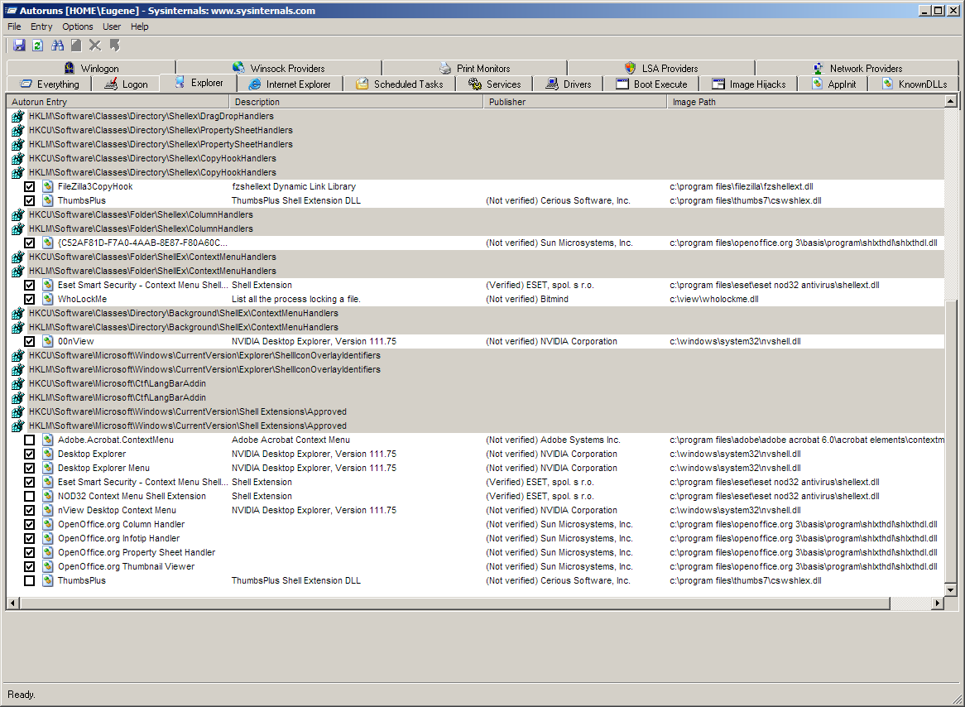Click file icon beside WhoLockMe
The width and height of the screenshot is (965, 707).
pos(47,299)
